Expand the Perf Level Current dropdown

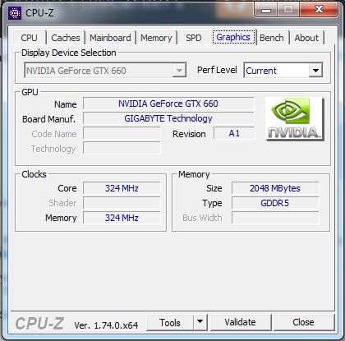coord(283,71)
